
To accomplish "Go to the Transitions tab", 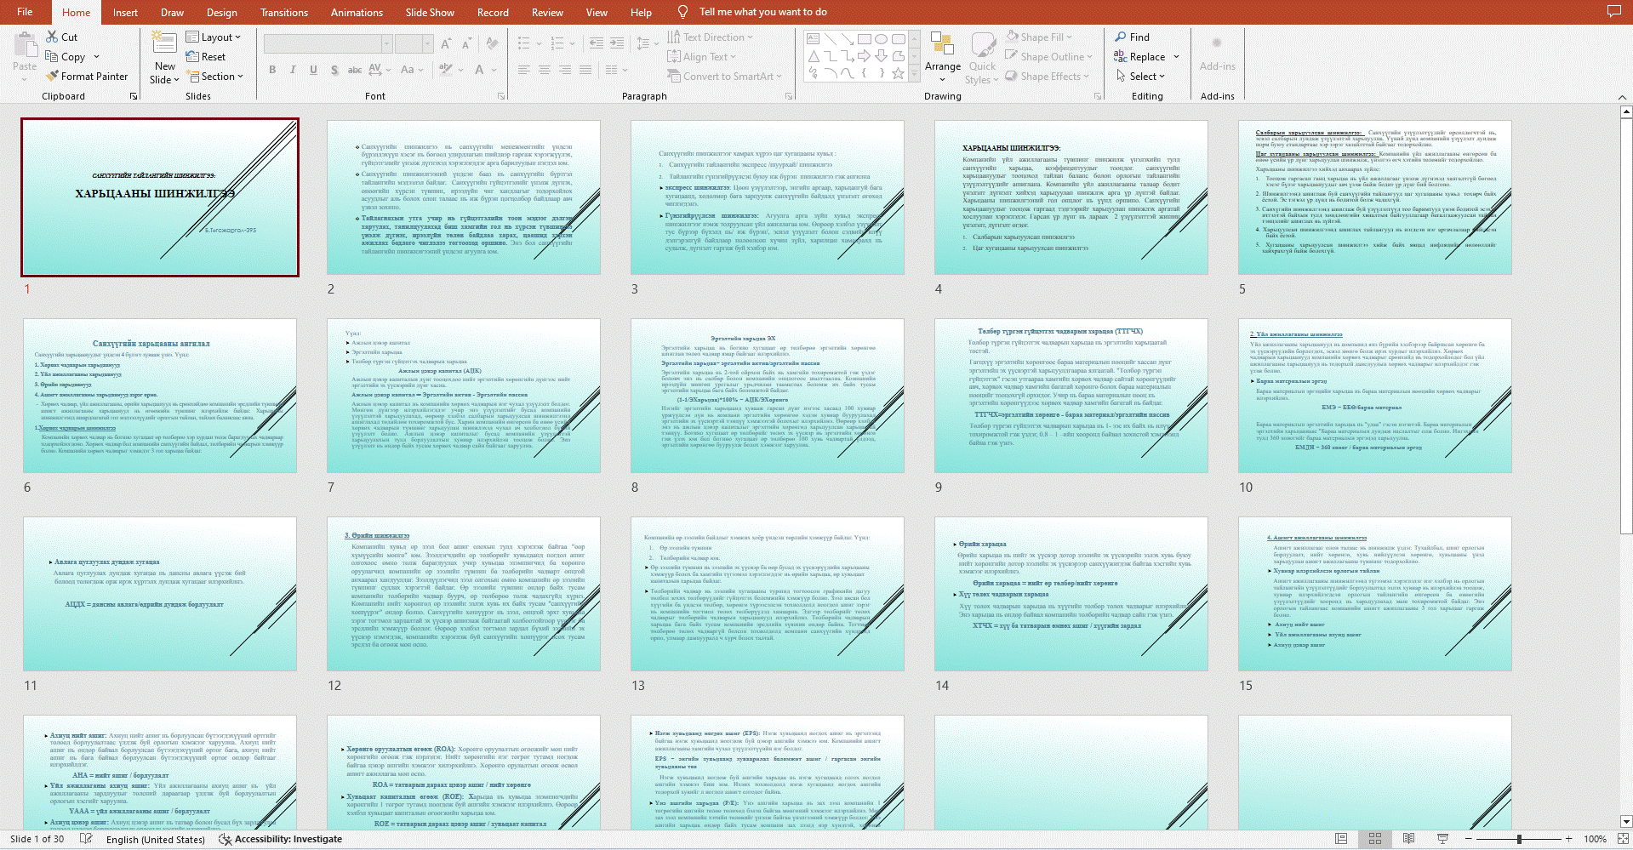I will click(x=284, y=12).
